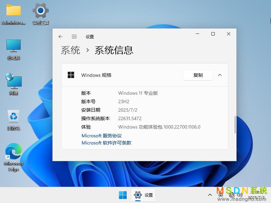The width and height of the screenshot is (271, 203).
Task: Go back using the Settings back arrow
Action: [x=61, y=37]
